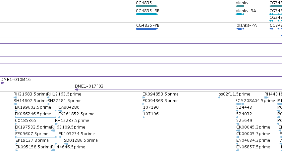Open the EK094853.5prime feature label
282x152 pixels.
click(x=160, y=94)
